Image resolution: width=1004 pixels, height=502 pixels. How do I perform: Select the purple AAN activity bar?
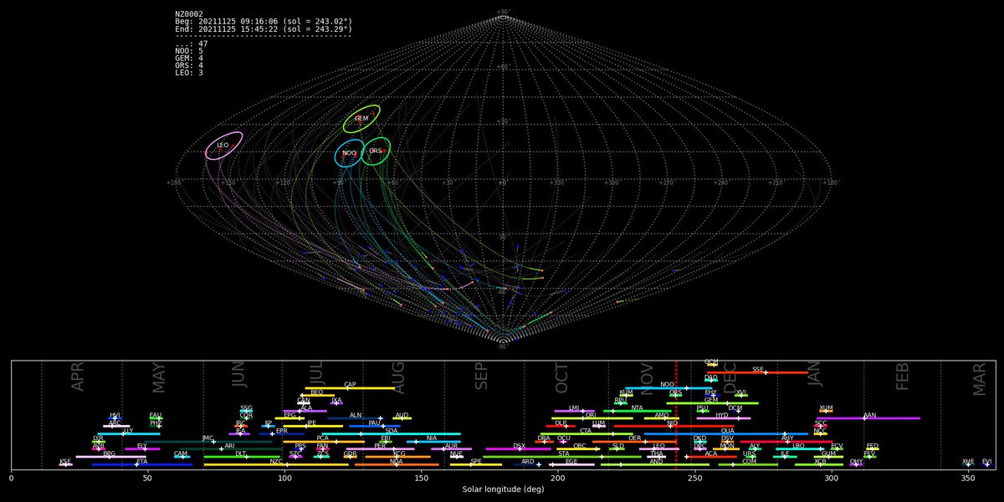[868, 417]
